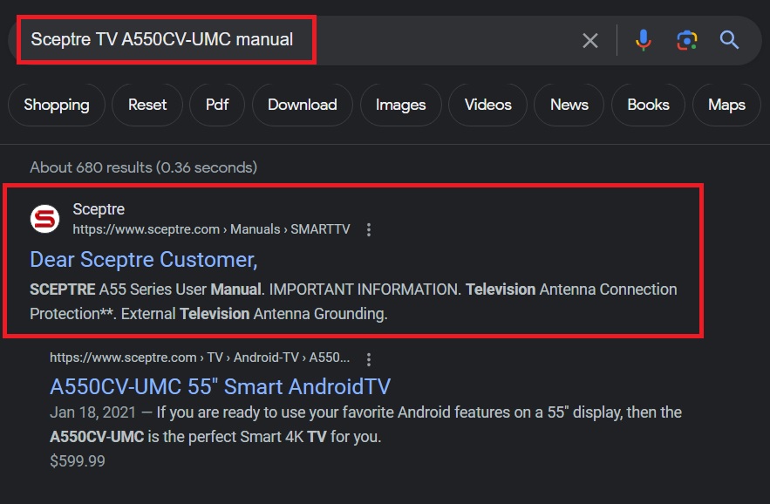
Task: Select the Reset filter chip
Action: [147, 105]
